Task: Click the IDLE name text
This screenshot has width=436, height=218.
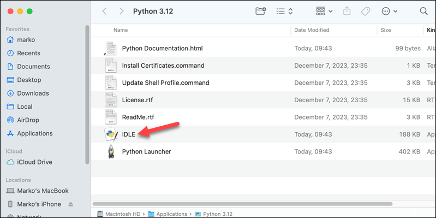Action: [129, 134]
